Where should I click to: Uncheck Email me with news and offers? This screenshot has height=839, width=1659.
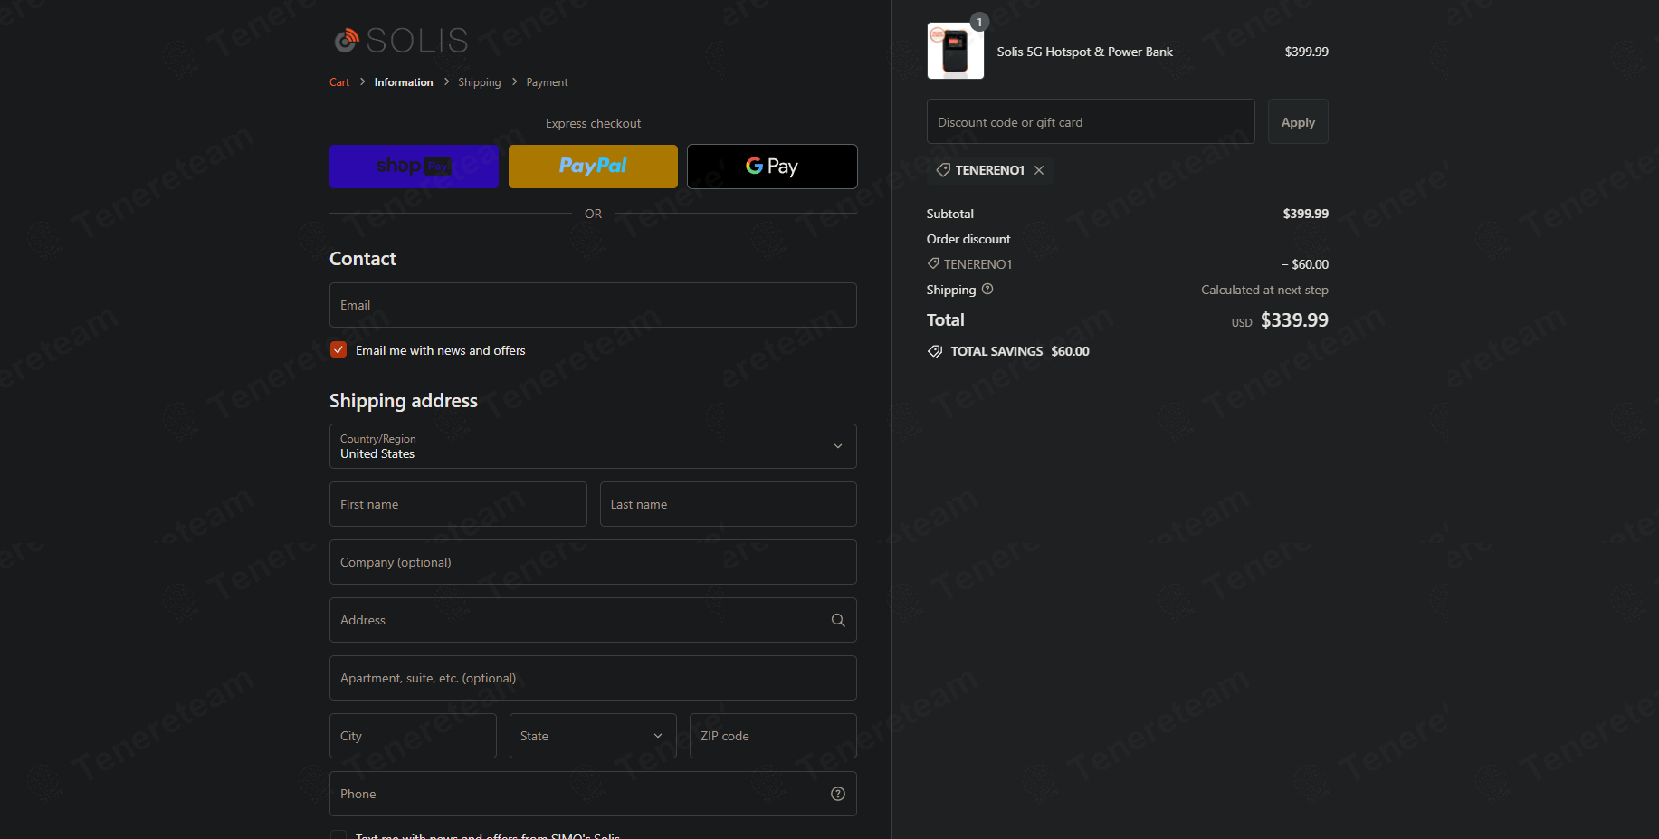pos(338,350)
